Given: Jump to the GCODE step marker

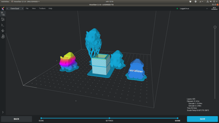Looking at the screenshot, I should coord(178,118).
